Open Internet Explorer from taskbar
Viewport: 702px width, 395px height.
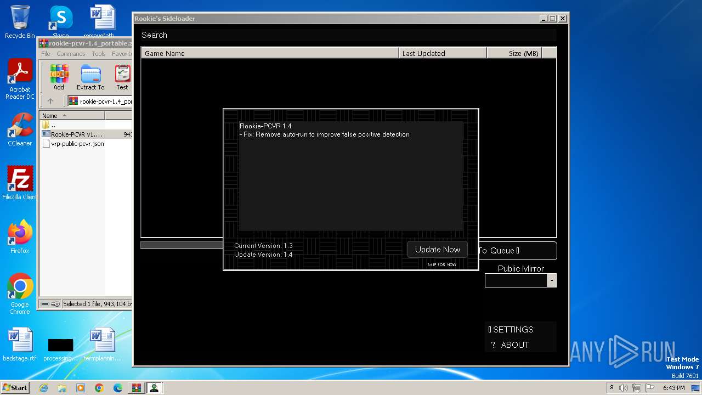tap(44, 388)
